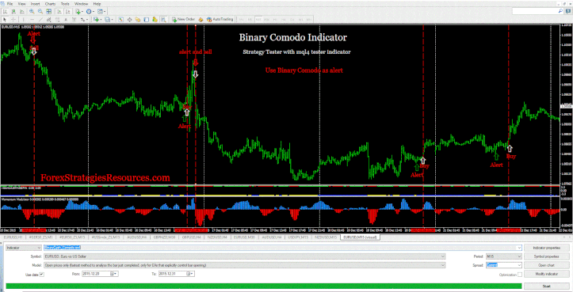
Task: Click the New Order button
Action: click(x=183, y=19)
